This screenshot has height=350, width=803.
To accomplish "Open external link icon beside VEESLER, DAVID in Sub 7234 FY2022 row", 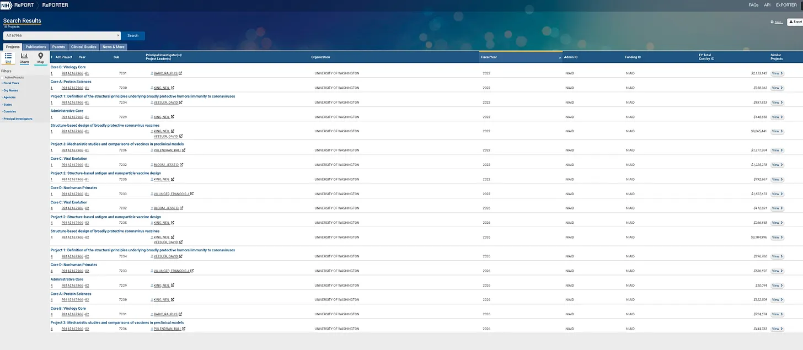I will [x=180, y=103].
